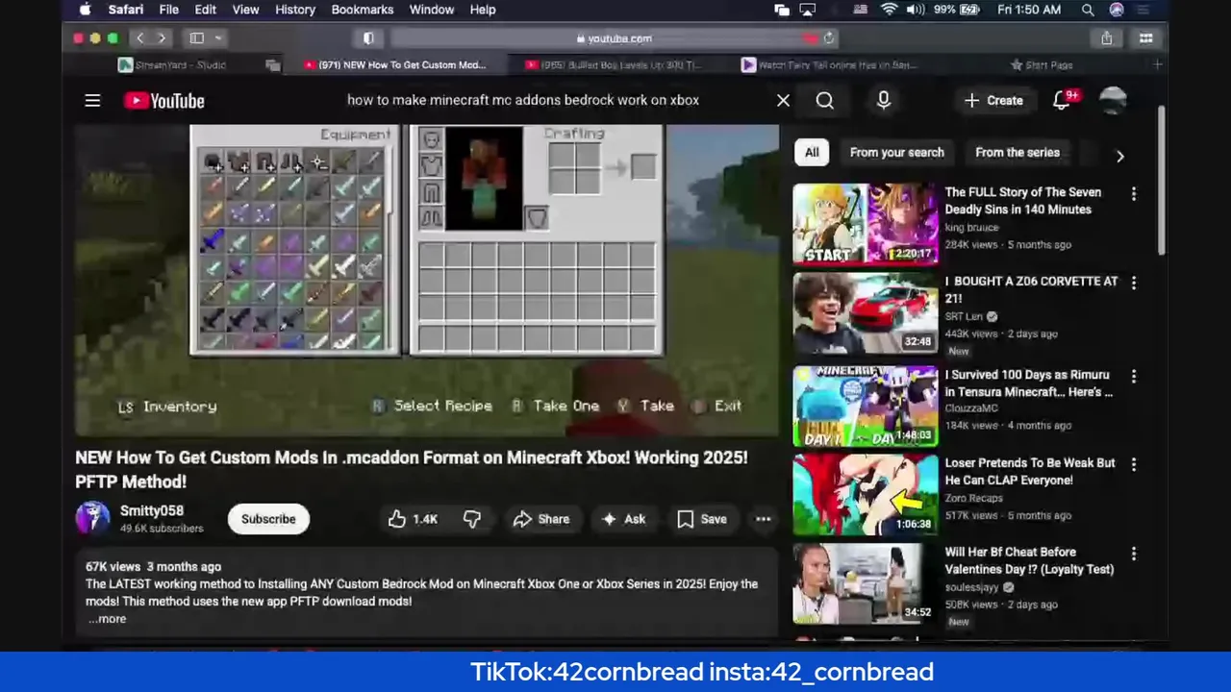1231x692 pixels.
Task: Open the Window menu
Action: click(432, 10)
